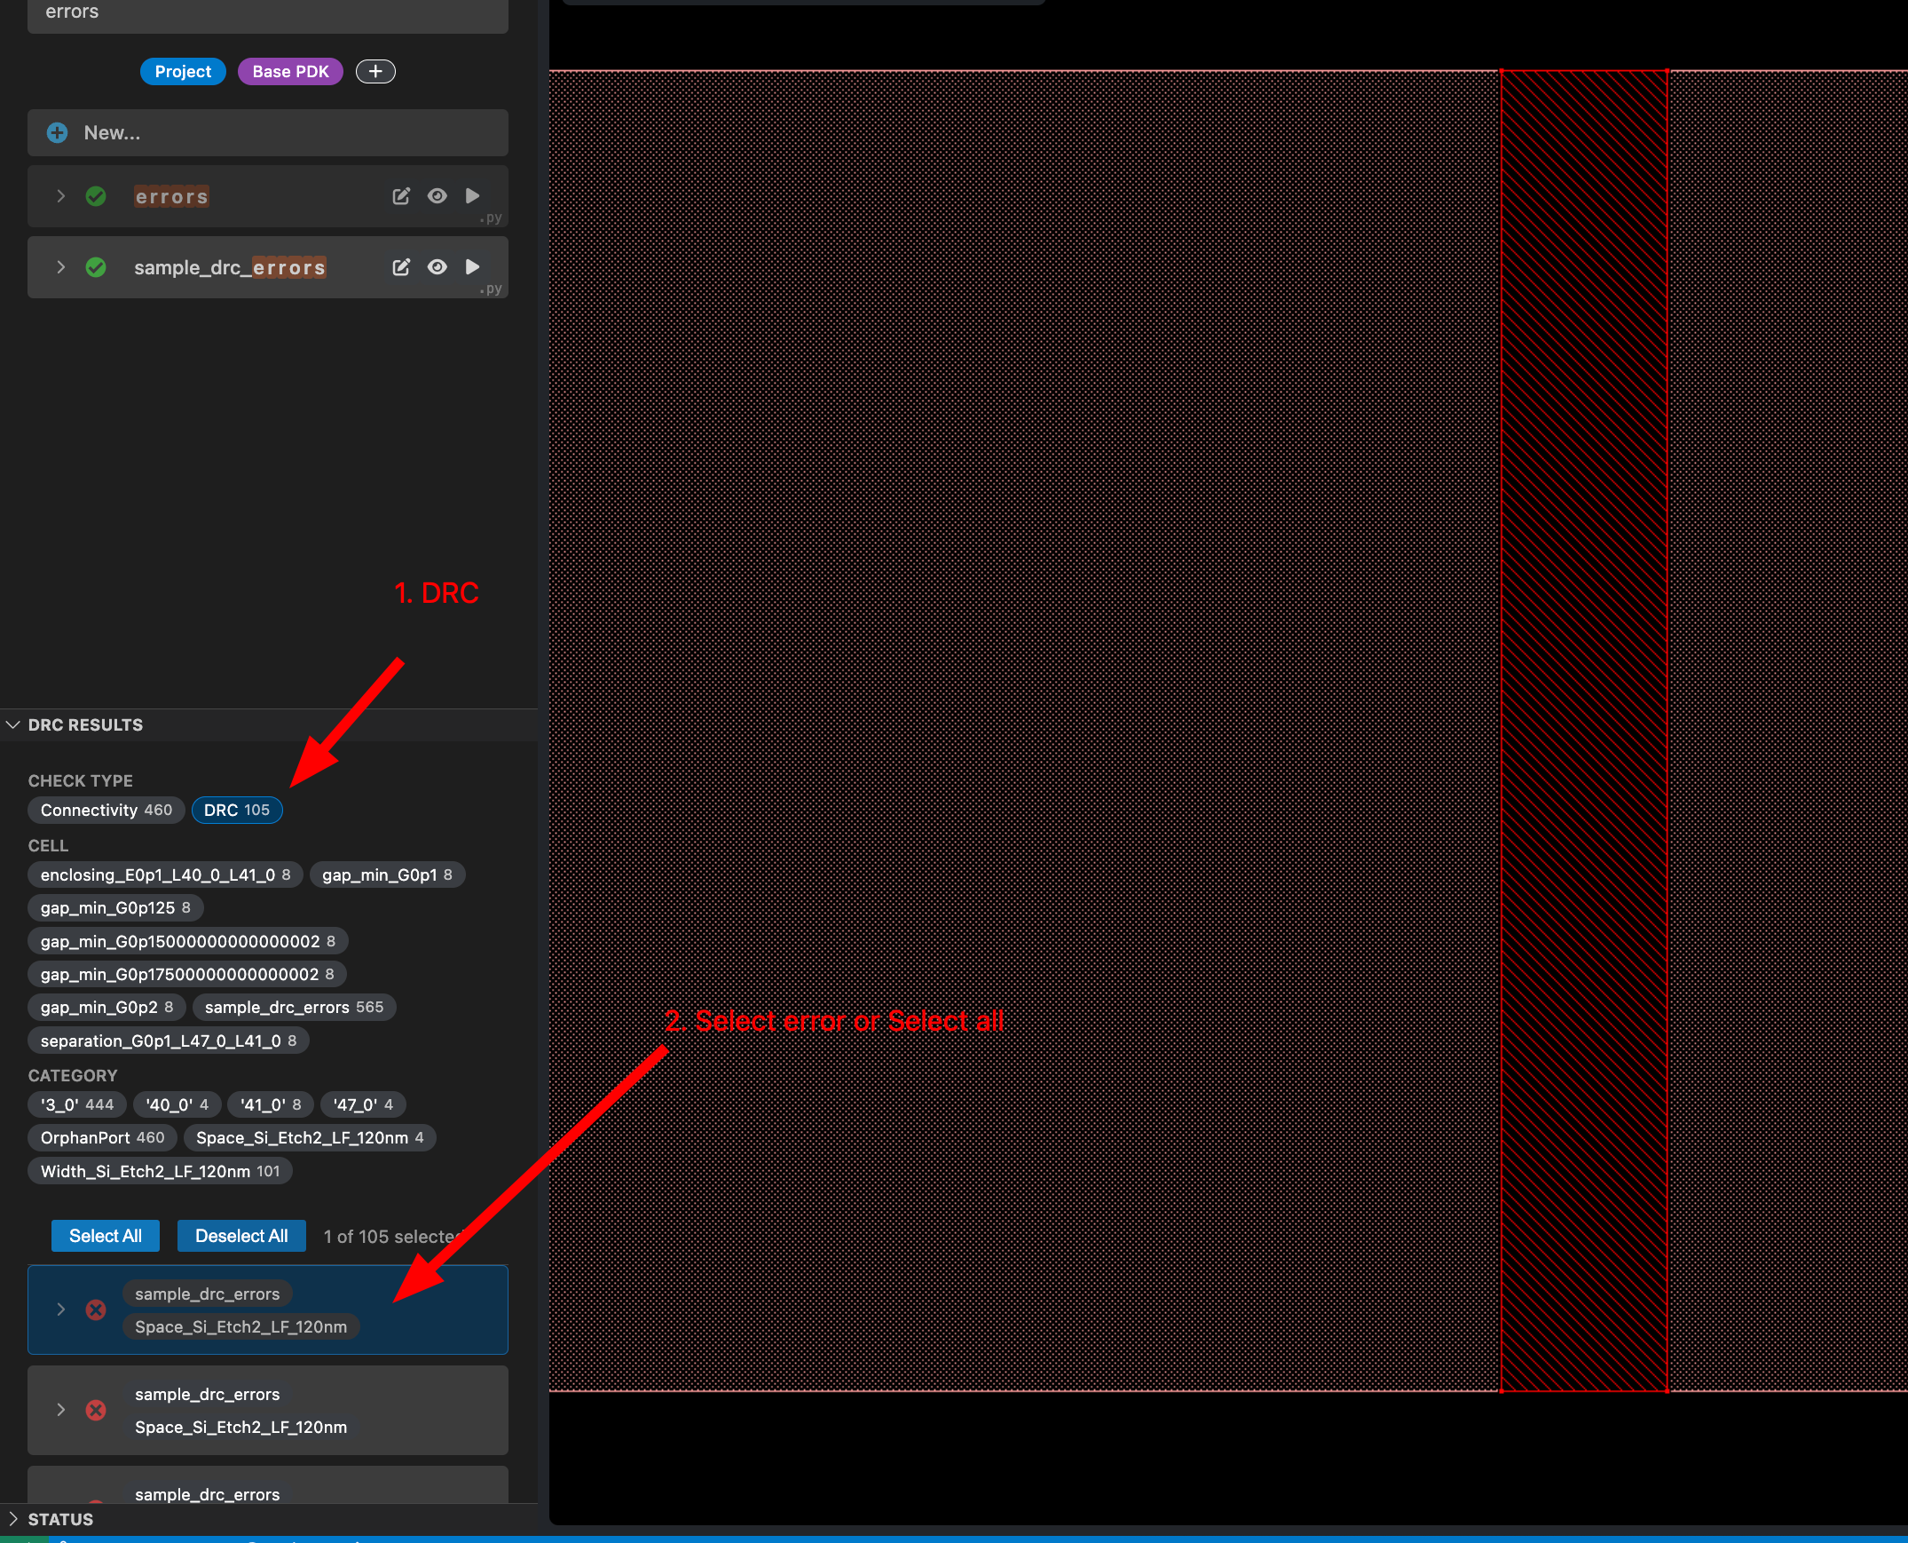Click green check status on errors row

pos(96,195)
